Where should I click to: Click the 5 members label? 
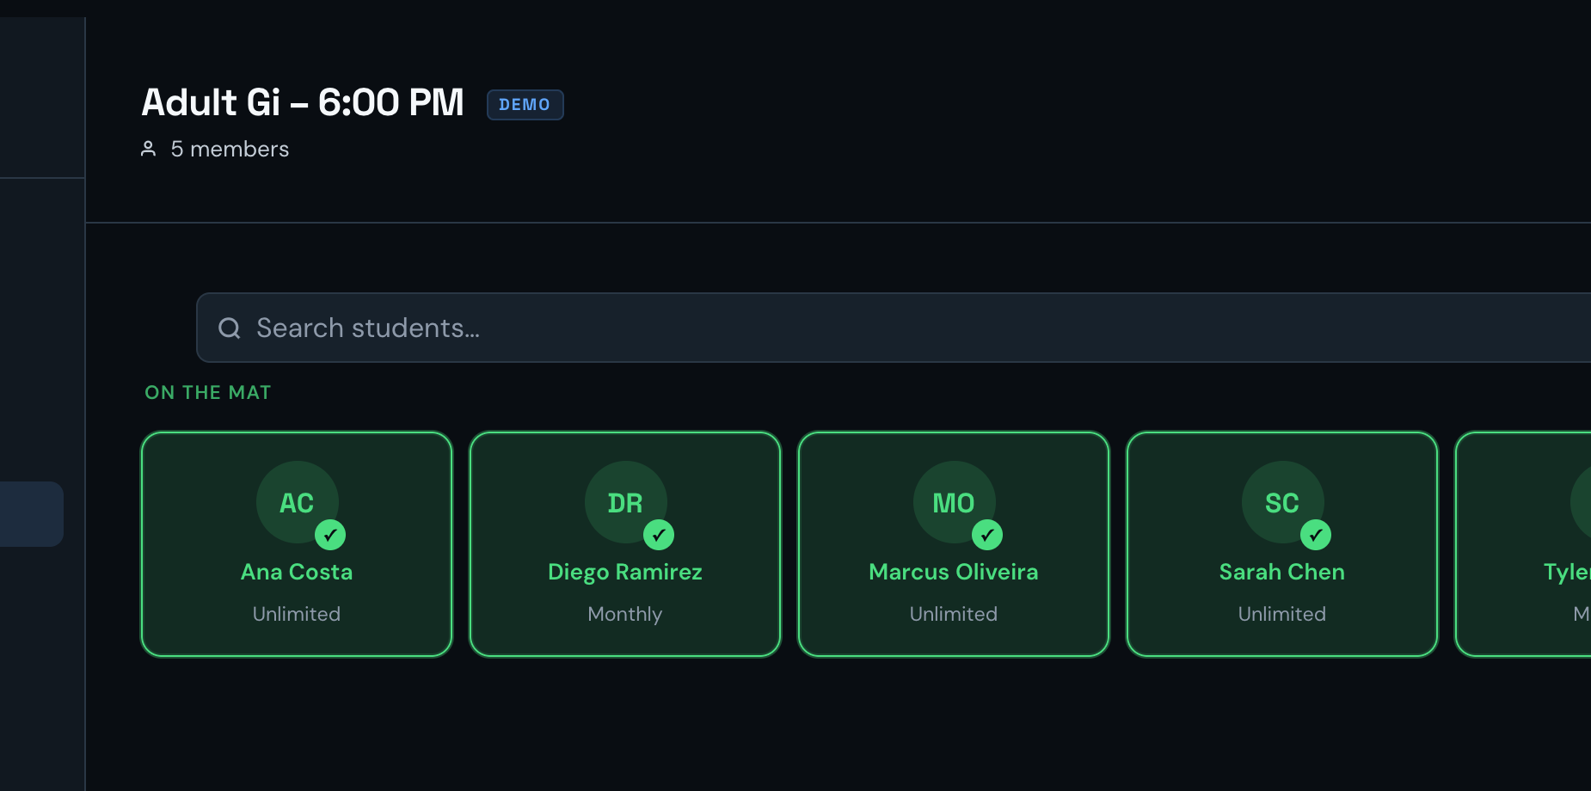[x=230, y=149]
